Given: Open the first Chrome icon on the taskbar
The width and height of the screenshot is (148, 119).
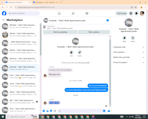Looking at the screenshot, I should point(42,117).
